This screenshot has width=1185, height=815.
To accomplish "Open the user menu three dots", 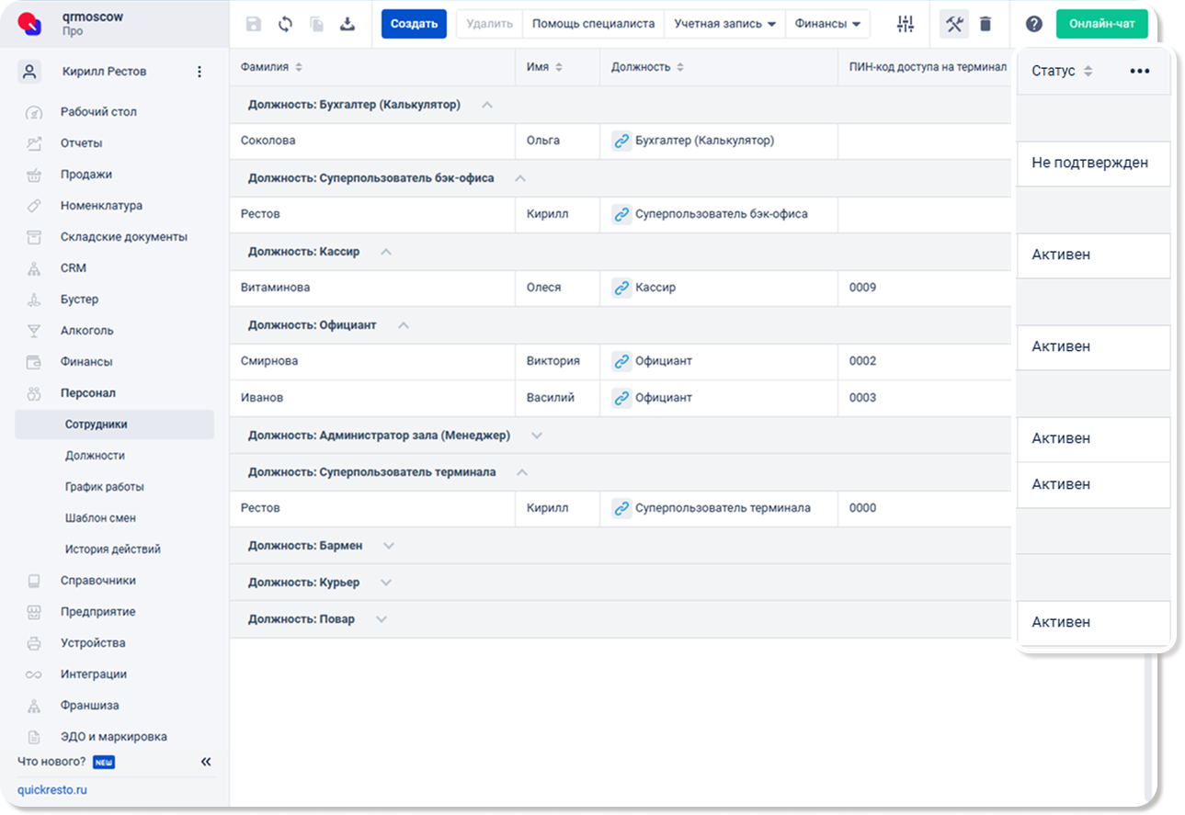I will (199, 72).
